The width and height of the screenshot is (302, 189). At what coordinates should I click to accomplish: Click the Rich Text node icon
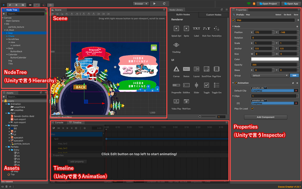click(x=206, y=29)
